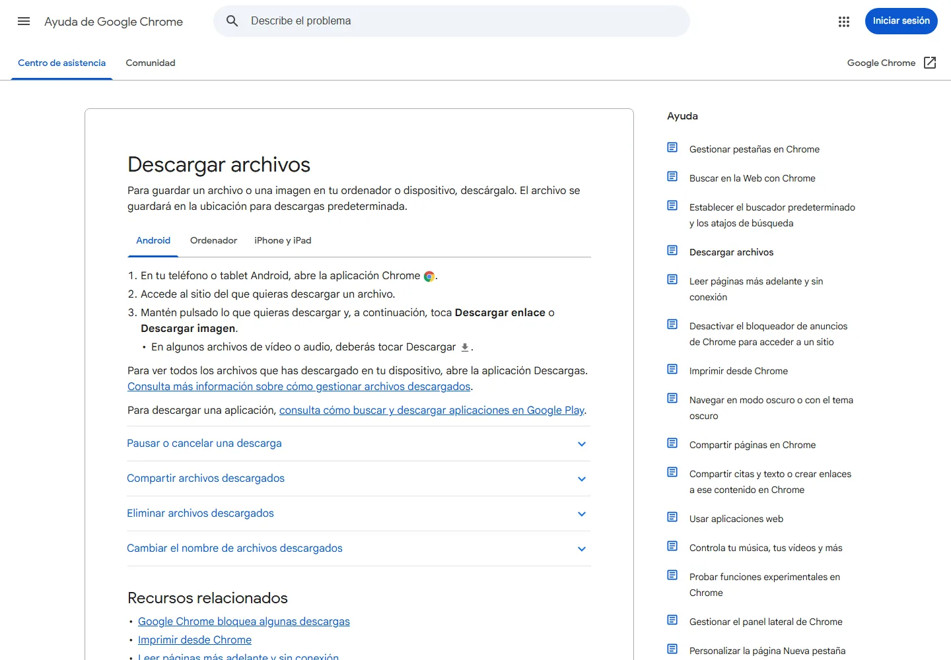Click the external link icon beside Google Chrome

pos(930,63)
